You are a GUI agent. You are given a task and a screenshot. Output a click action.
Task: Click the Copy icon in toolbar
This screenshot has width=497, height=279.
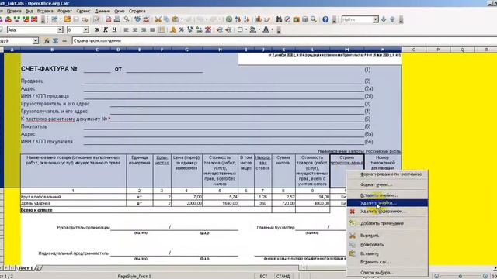166,19
